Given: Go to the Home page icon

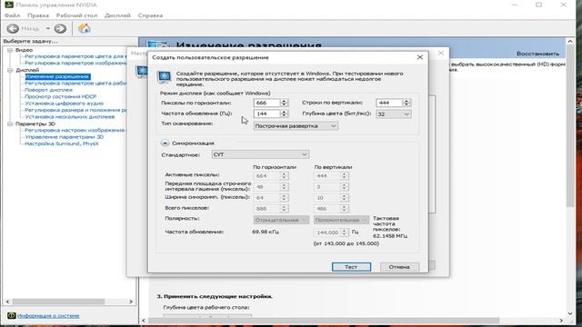Looking at the screenshot, I should click(x=85, y=28).
